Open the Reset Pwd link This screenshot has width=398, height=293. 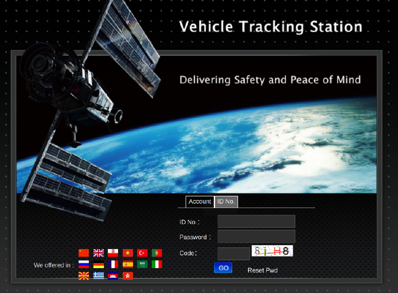(x=262, y=271)
